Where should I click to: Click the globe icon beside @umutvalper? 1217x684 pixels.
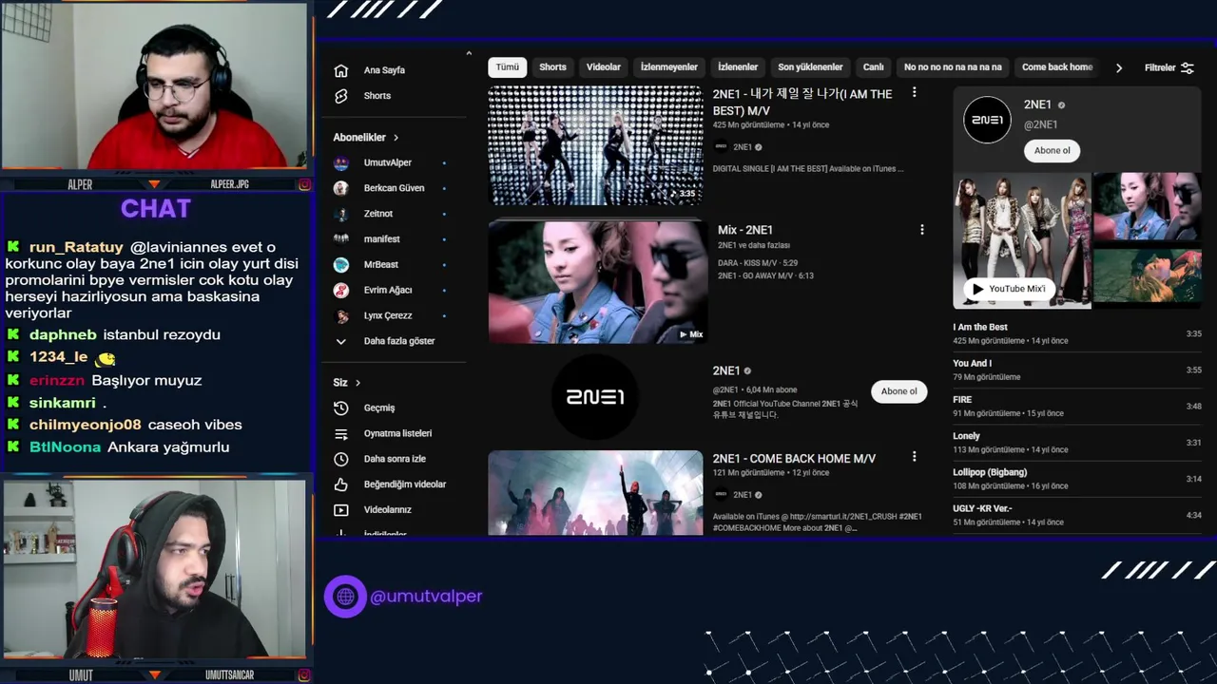tap(345, 597)
